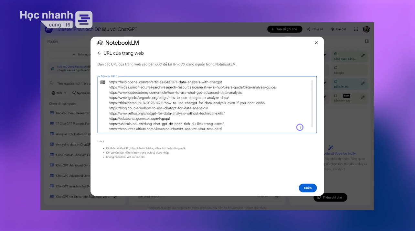Close the NotebookLM URL dialog
The height and width of the screenshot is (231, 415).
tap(316, 43)
